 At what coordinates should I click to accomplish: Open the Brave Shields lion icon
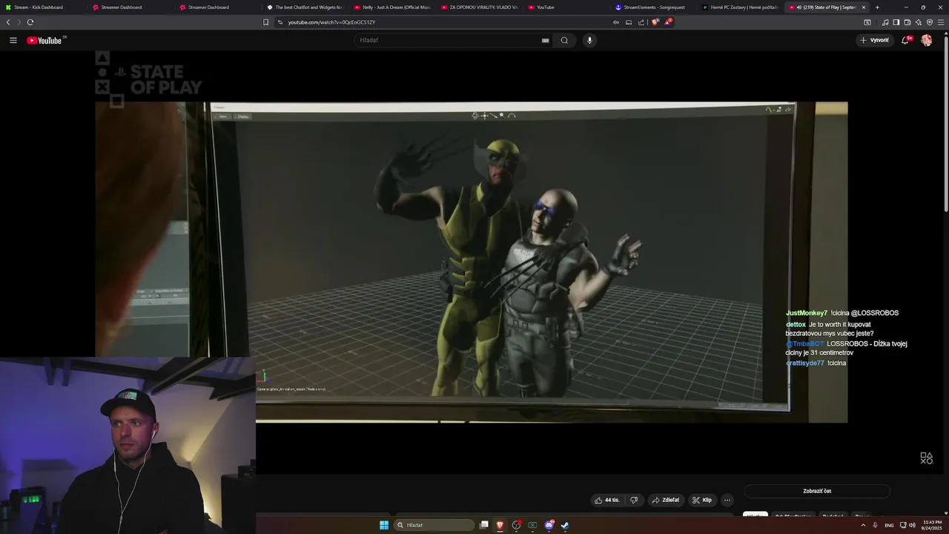[x=655, y=22]
